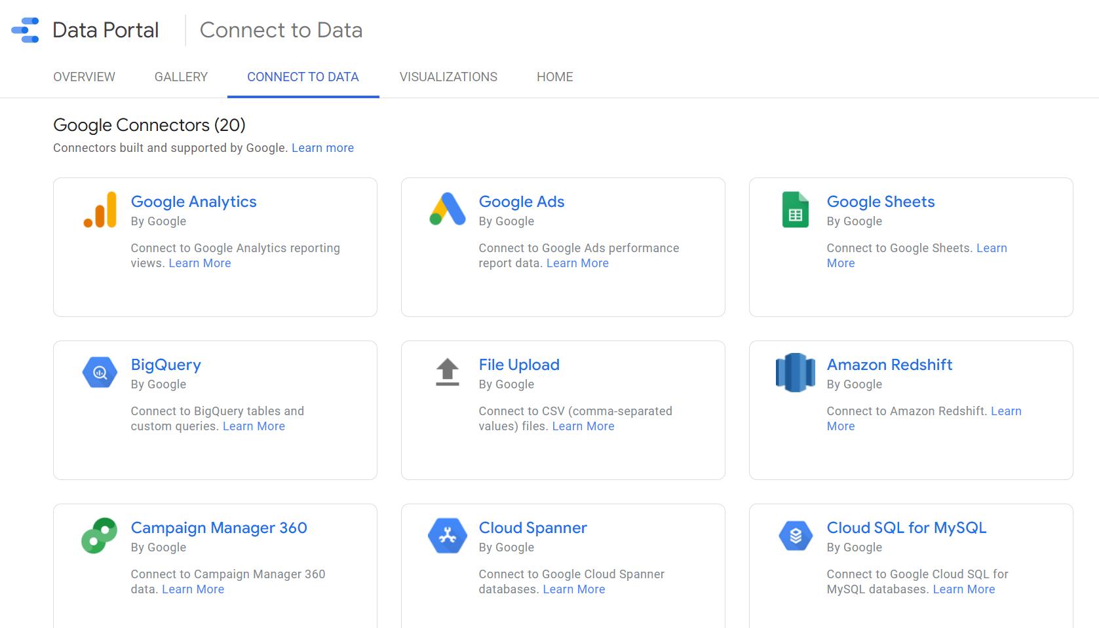Click the Google Analytics bar chart icon
The width and height of the screenshot is (1099, 628).
pos(100,210)
